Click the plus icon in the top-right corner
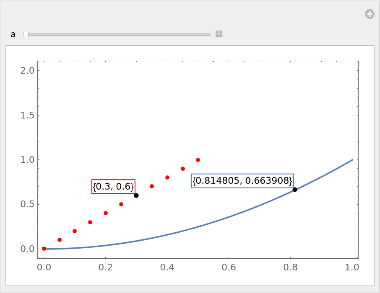 coord(369,14)
